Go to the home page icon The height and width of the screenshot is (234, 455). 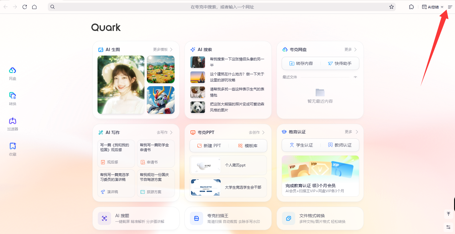pos(34,7)
